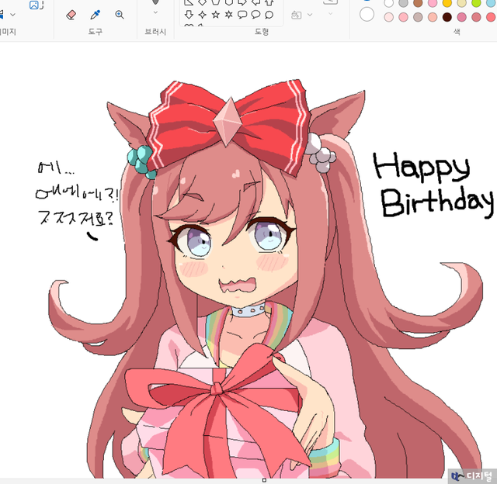Pick the cream beige color swatch
Image resolution: width=497 pixels, height=484 pixels.
(x=461, y=3)
